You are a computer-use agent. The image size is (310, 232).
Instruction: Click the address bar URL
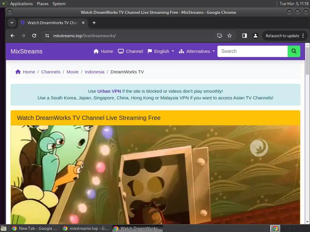point(84,36)
